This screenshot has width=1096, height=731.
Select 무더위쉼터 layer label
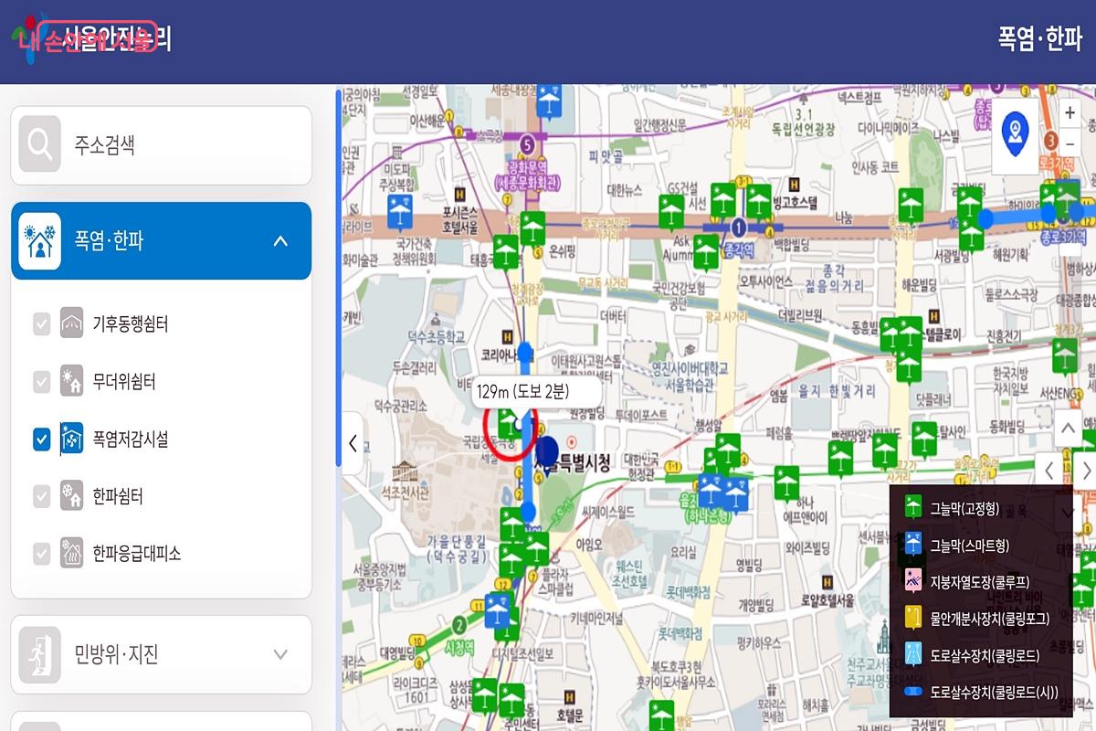(x=123, y=382)
